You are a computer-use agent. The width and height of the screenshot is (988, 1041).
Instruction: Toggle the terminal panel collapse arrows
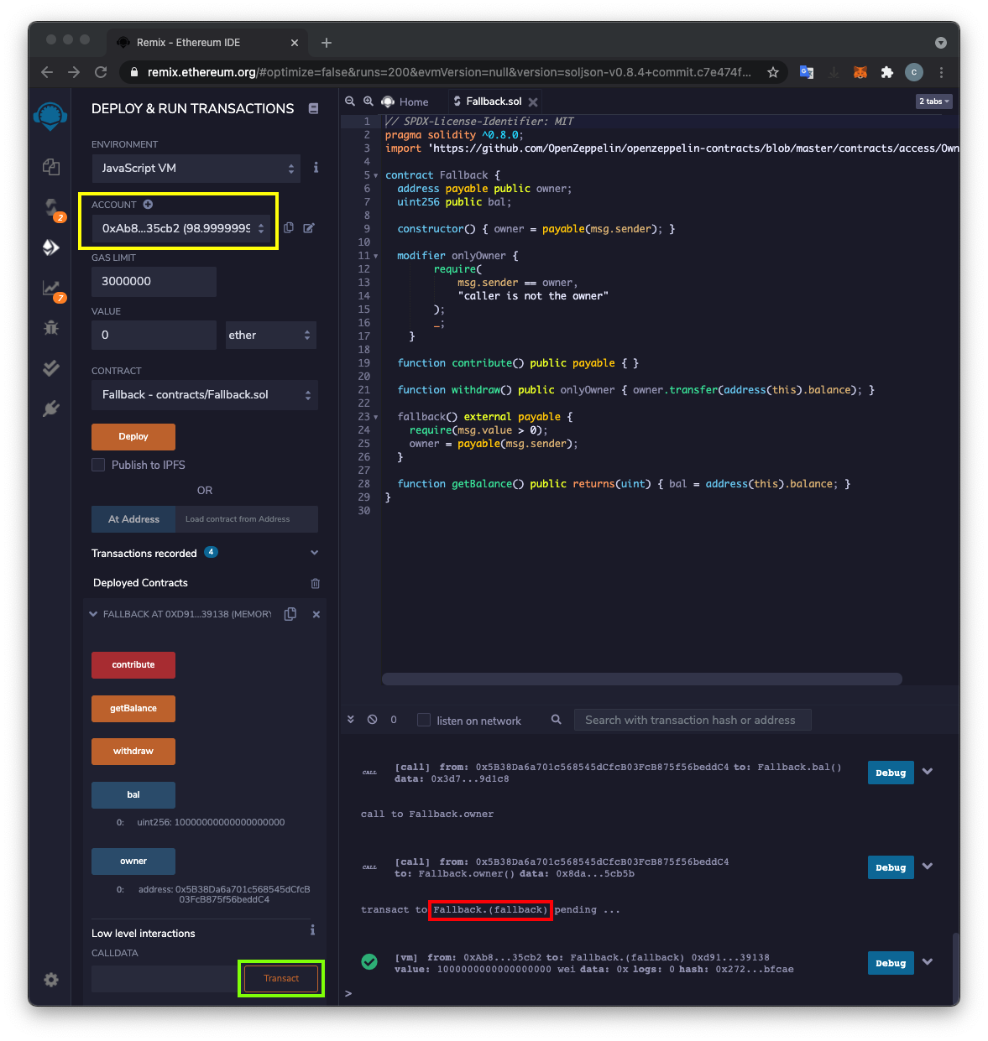(x=351, y=720)
